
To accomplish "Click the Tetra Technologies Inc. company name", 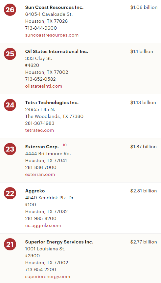I will [x=52, y=103].
